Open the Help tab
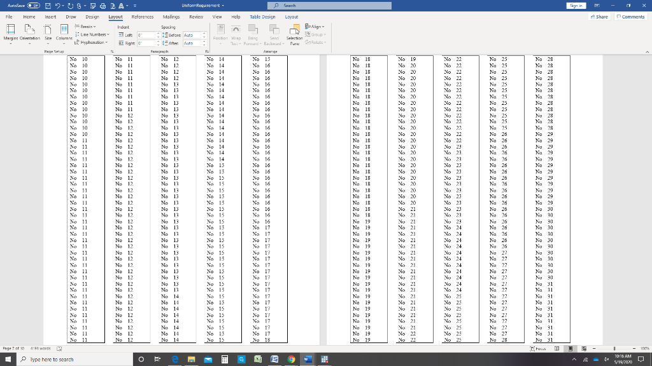The height and width of the screenshot is (366, 652). coord(236,17)
